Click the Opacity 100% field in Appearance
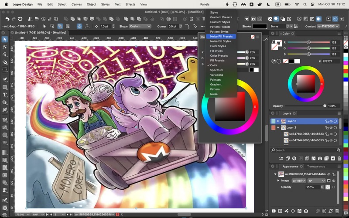349x218 pixels. click(313, 187)
